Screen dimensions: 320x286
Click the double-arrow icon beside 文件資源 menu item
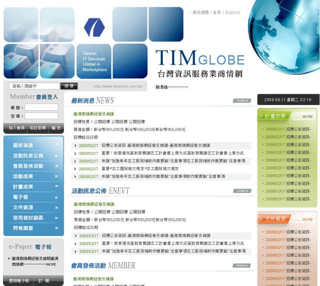(x=56, y=208)
